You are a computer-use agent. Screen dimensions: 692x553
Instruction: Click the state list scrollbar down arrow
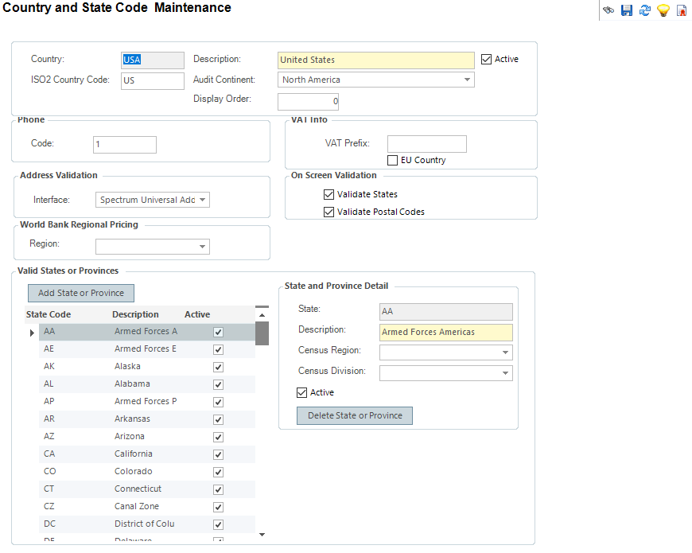point(262,535)
